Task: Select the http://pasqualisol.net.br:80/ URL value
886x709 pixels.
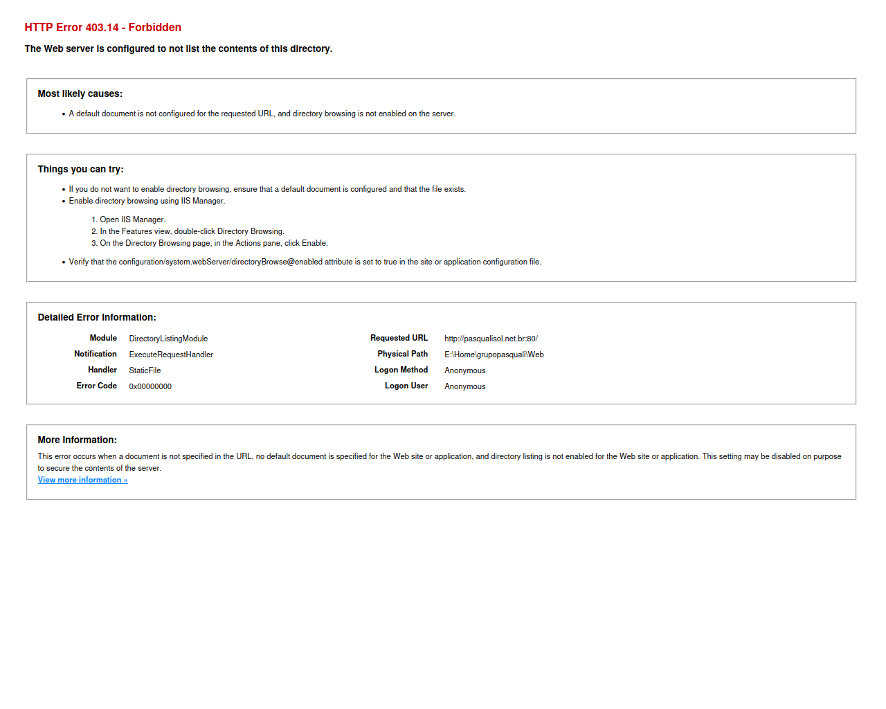Action: tap(491, 339)
